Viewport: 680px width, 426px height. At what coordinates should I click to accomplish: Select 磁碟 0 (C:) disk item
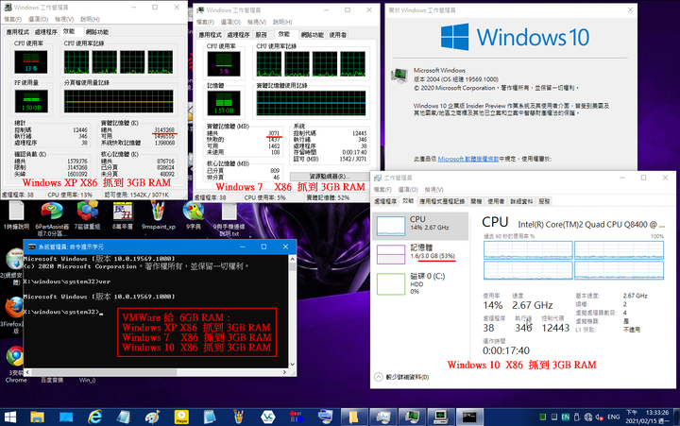coord(420,283)
